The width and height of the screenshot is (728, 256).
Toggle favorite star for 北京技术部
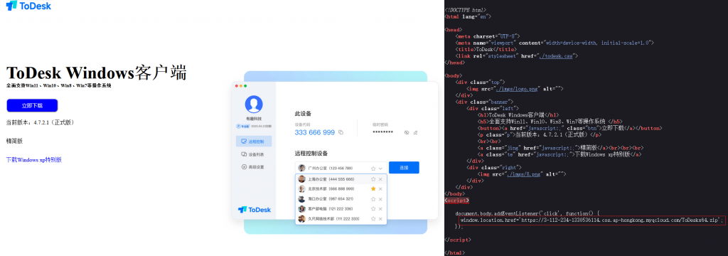pyautogui.click(x=373, y=189)
